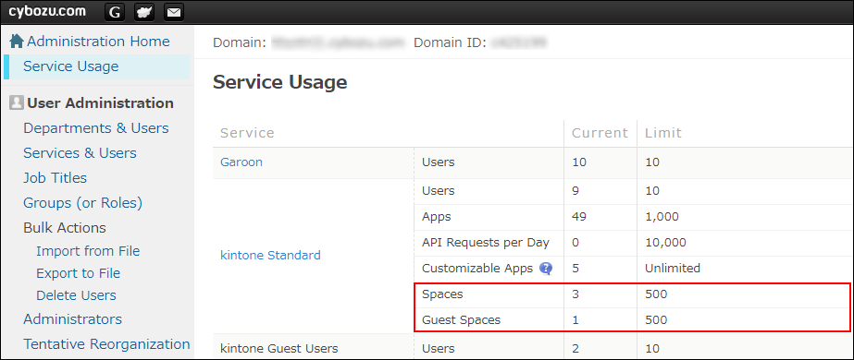Click the Service Usage page heading
Screen dimensions: 854x360
[x=280, y=82]
